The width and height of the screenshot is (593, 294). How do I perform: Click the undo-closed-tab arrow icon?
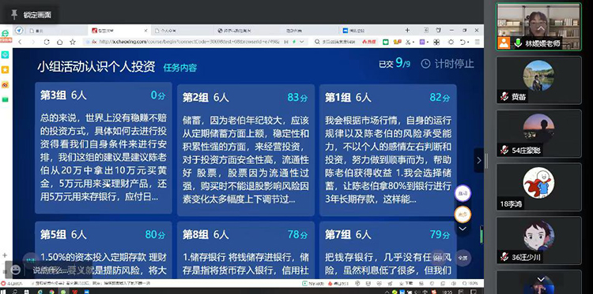[463, 42]
